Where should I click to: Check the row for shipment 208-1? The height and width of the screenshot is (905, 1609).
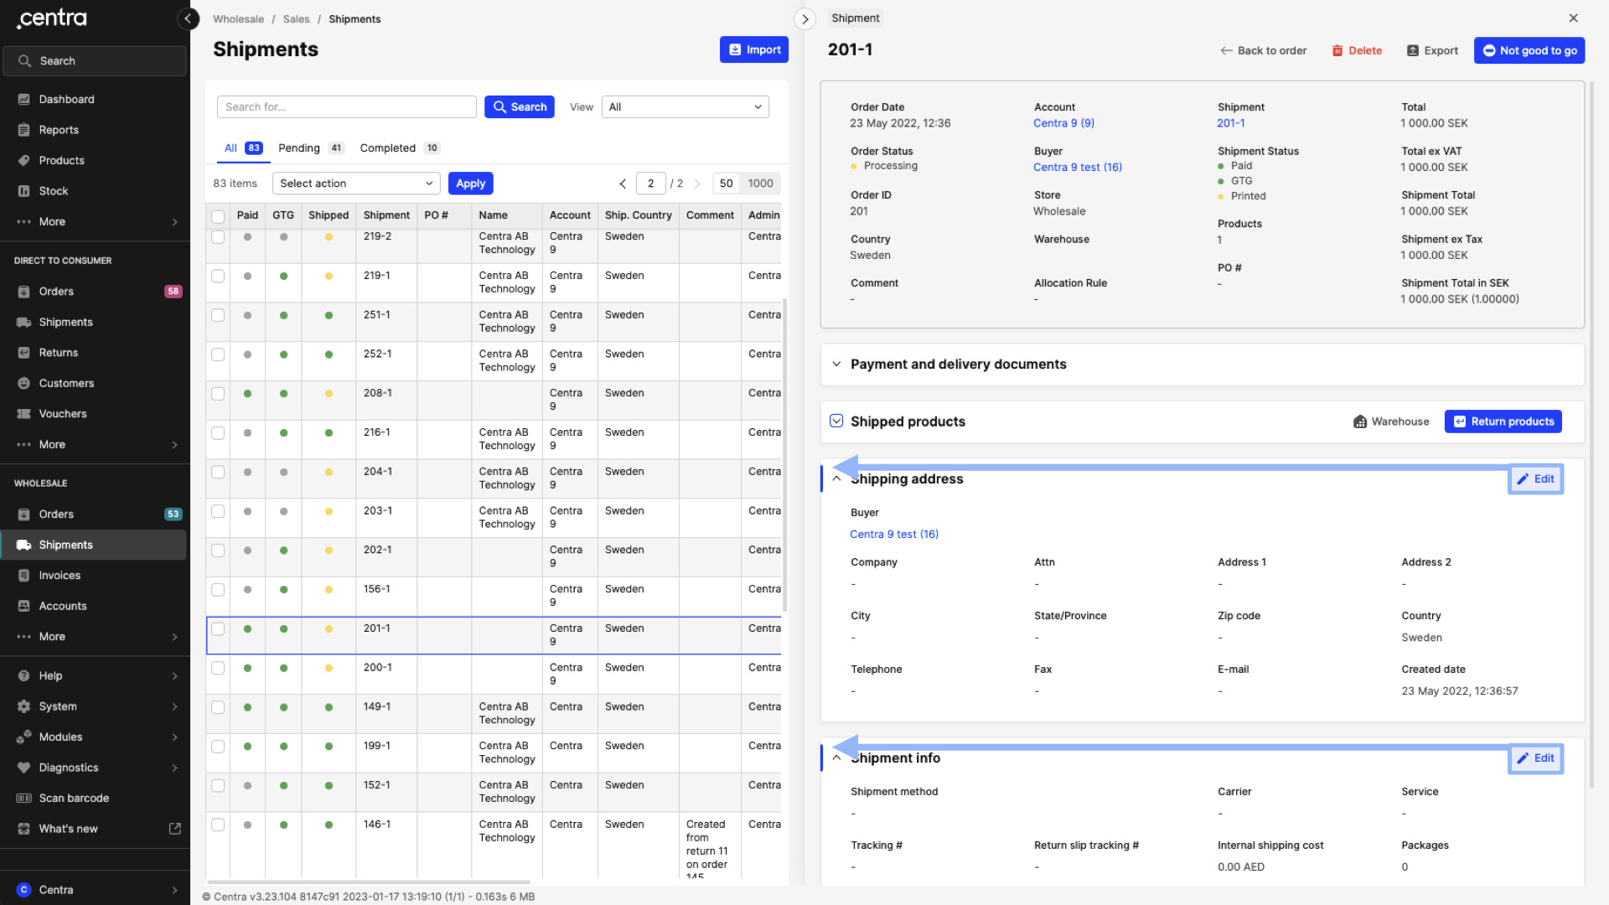[218, 394]
